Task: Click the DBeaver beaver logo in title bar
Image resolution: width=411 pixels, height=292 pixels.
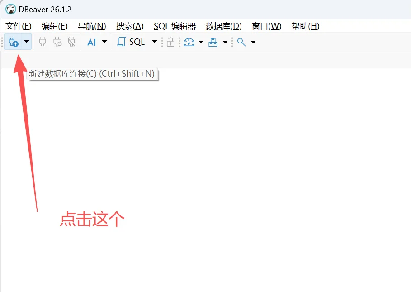Action: tap(11, 10)
